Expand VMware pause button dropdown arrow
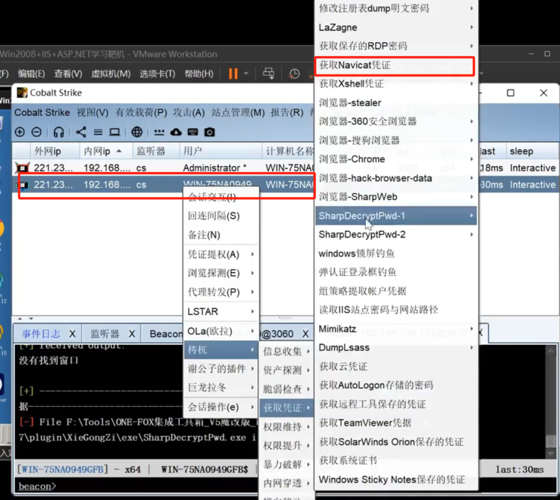560x500 pixels. pos(246,73)
